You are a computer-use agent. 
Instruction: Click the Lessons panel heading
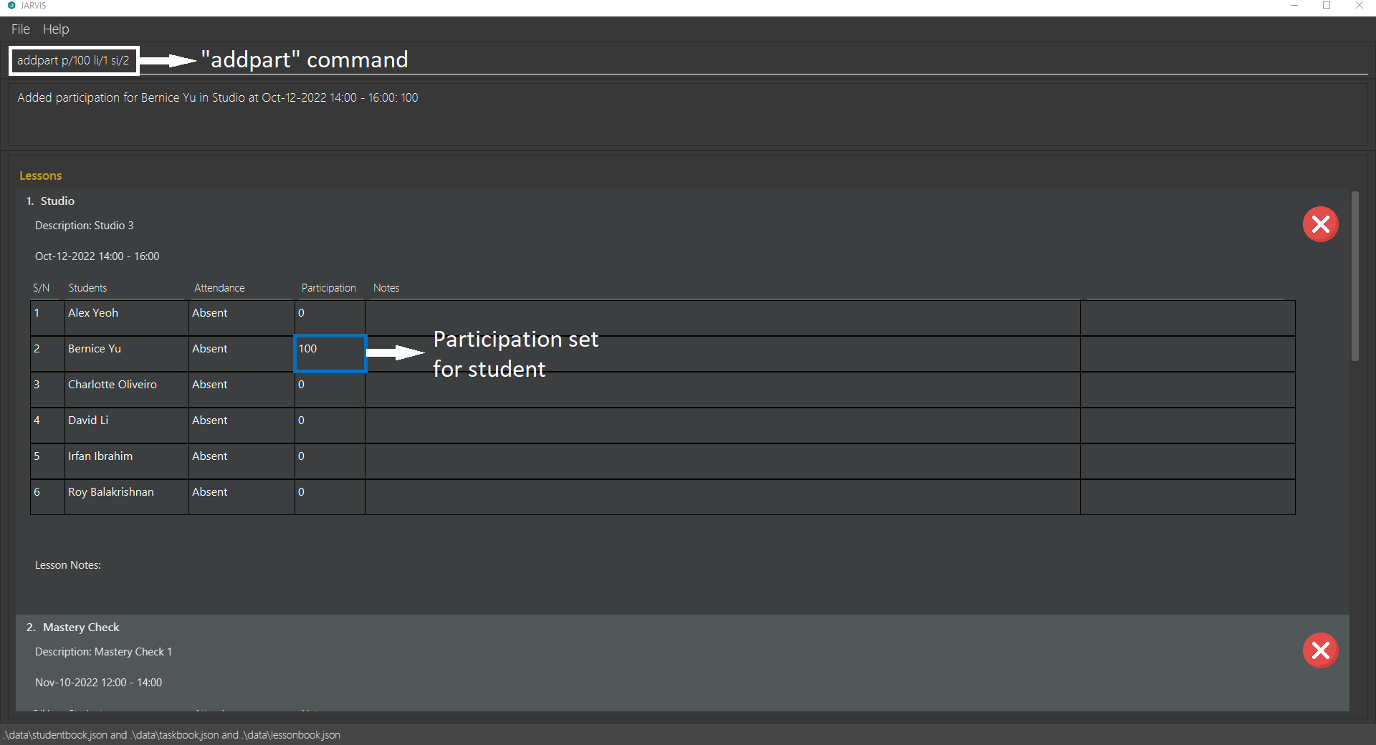pos(41,176)
